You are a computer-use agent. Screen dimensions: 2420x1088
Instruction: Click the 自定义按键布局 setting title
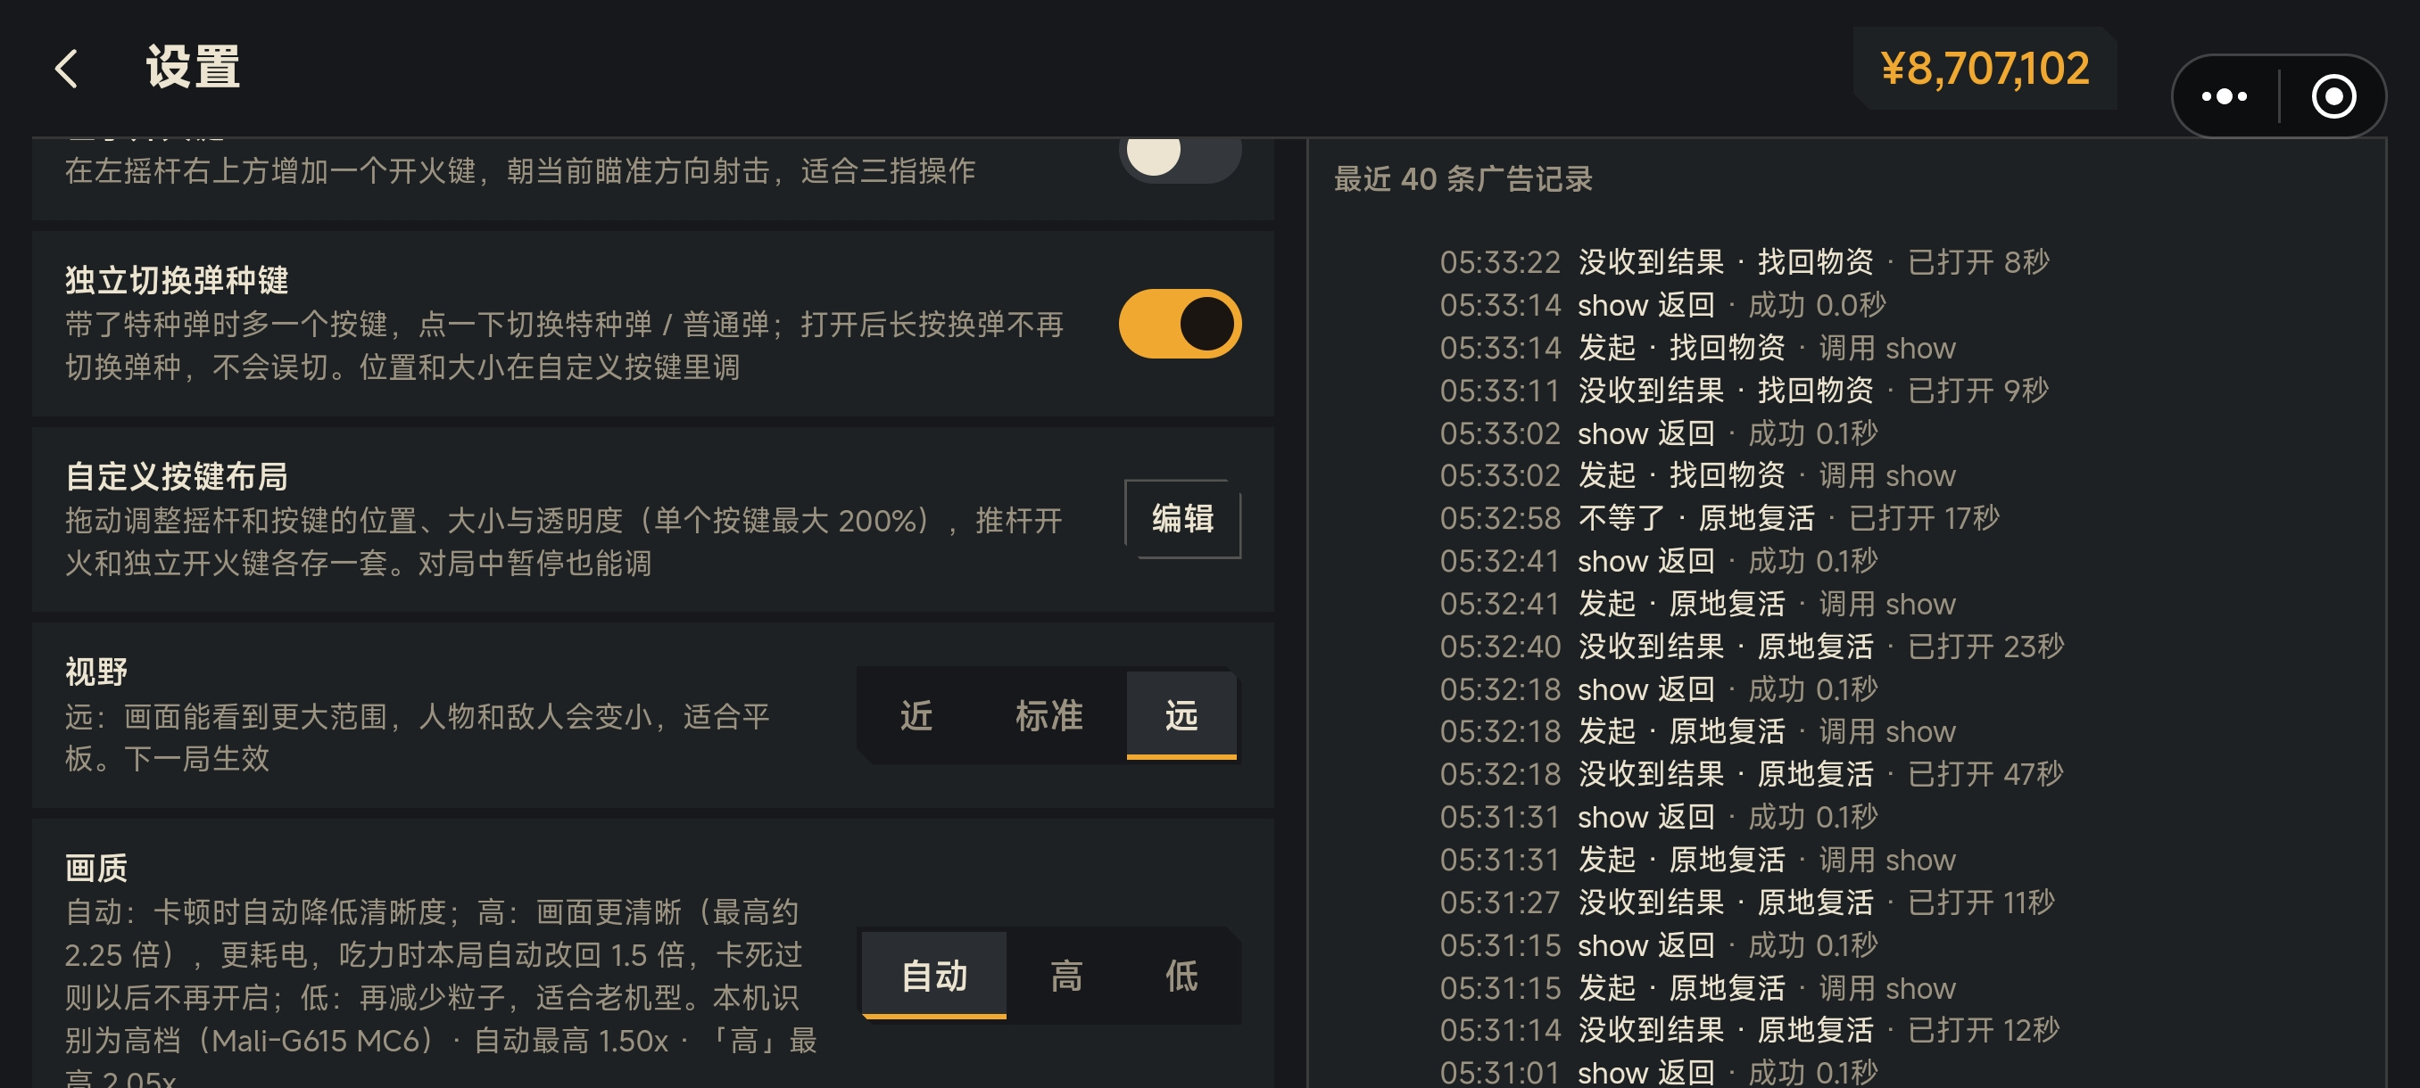pyautogui.click(x=177, y=476)
